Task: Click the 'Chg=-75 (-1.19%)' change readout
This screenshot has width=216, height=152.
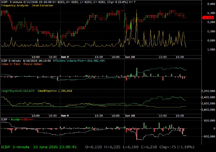Action: point(177,147)
